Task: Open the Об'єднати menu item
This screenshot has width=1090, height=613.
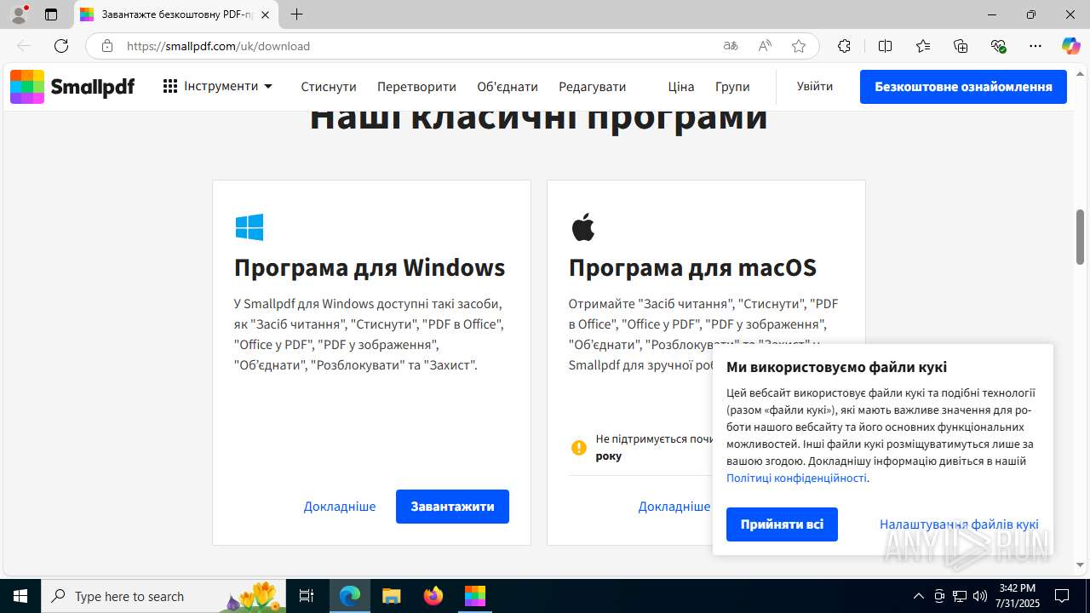Action: point(508,87)
